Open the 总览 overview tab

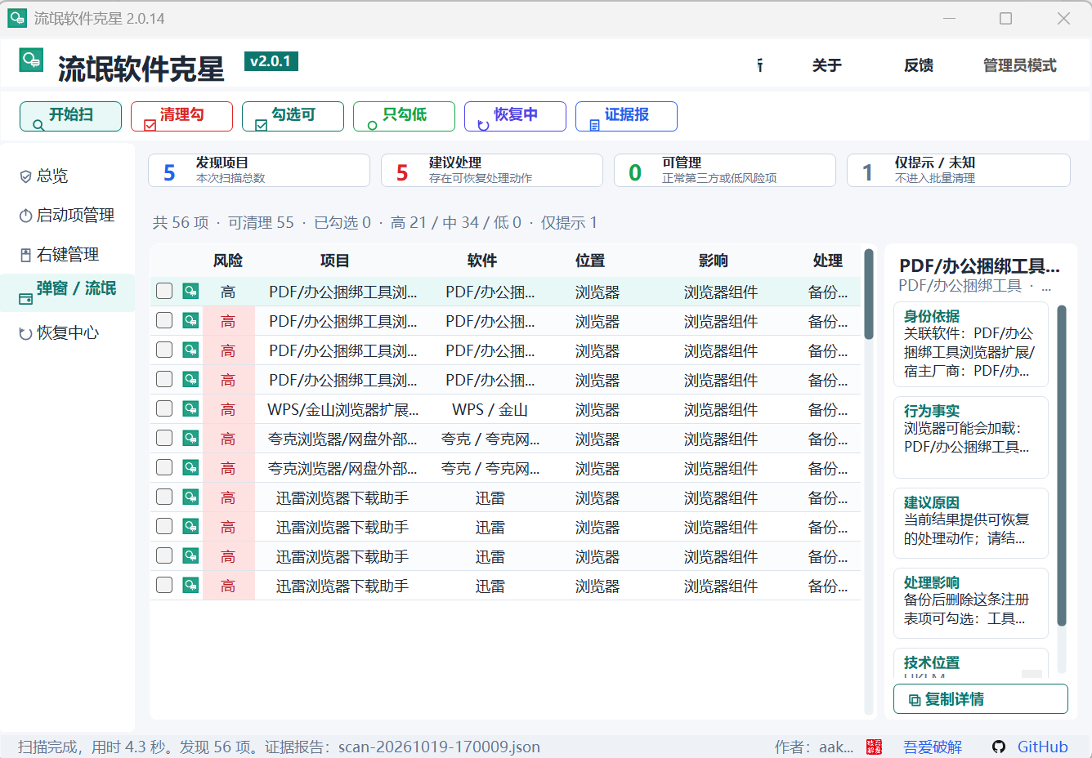tap(68, 176)
